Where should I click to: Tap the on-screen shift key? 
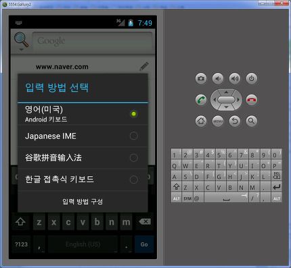(20, 222)
